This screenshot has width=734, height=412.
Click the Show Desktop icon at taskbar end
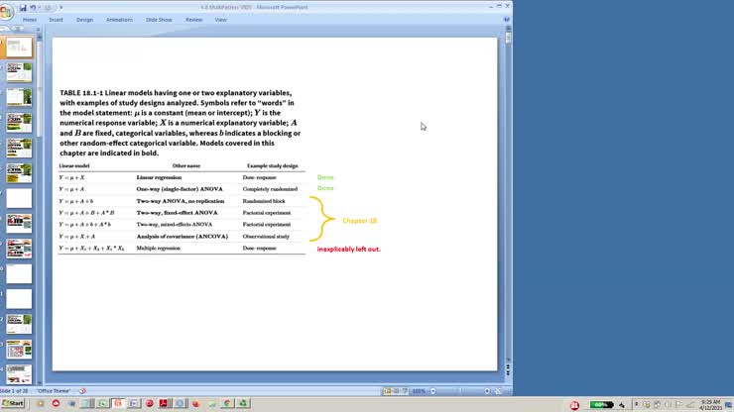click(x=728, y=405)
